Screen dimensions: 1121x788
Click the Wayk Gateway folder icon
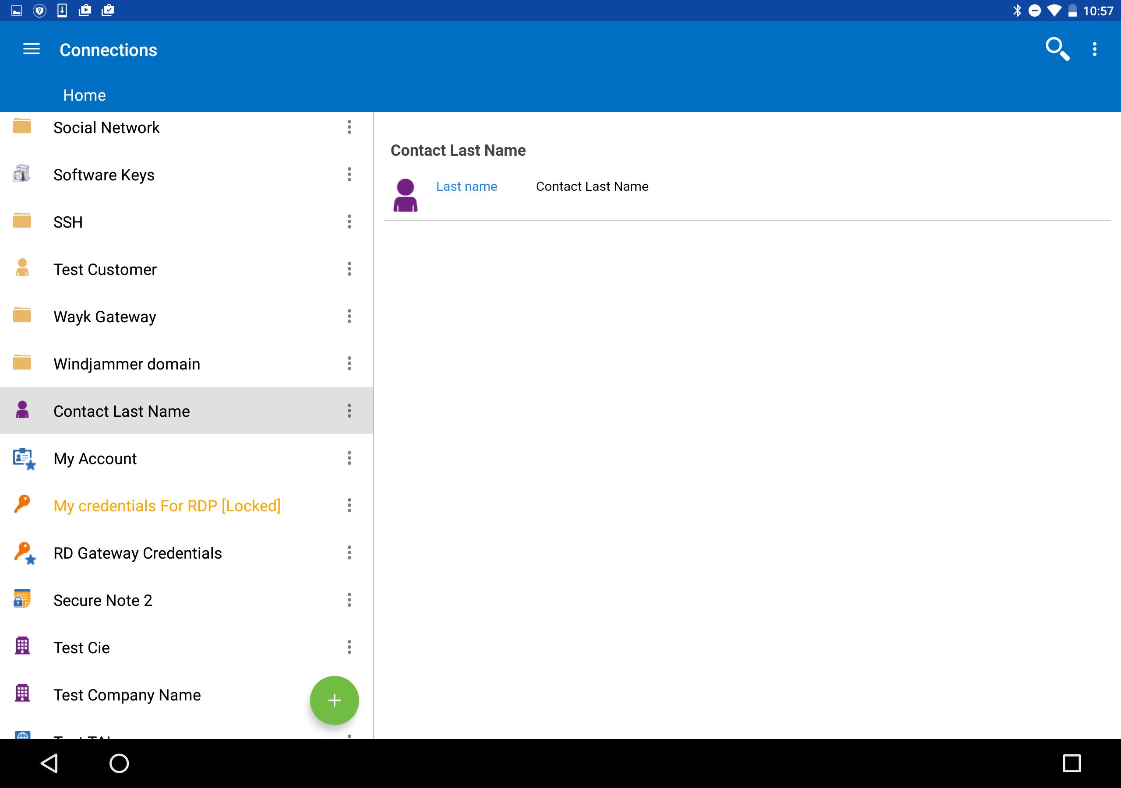tap(22, 315)
